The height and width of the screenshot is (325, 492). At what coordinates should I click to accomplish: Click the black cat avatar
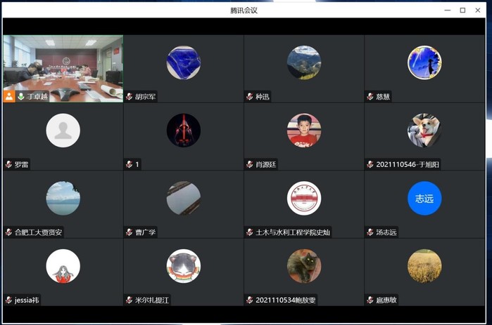(304, 267)
